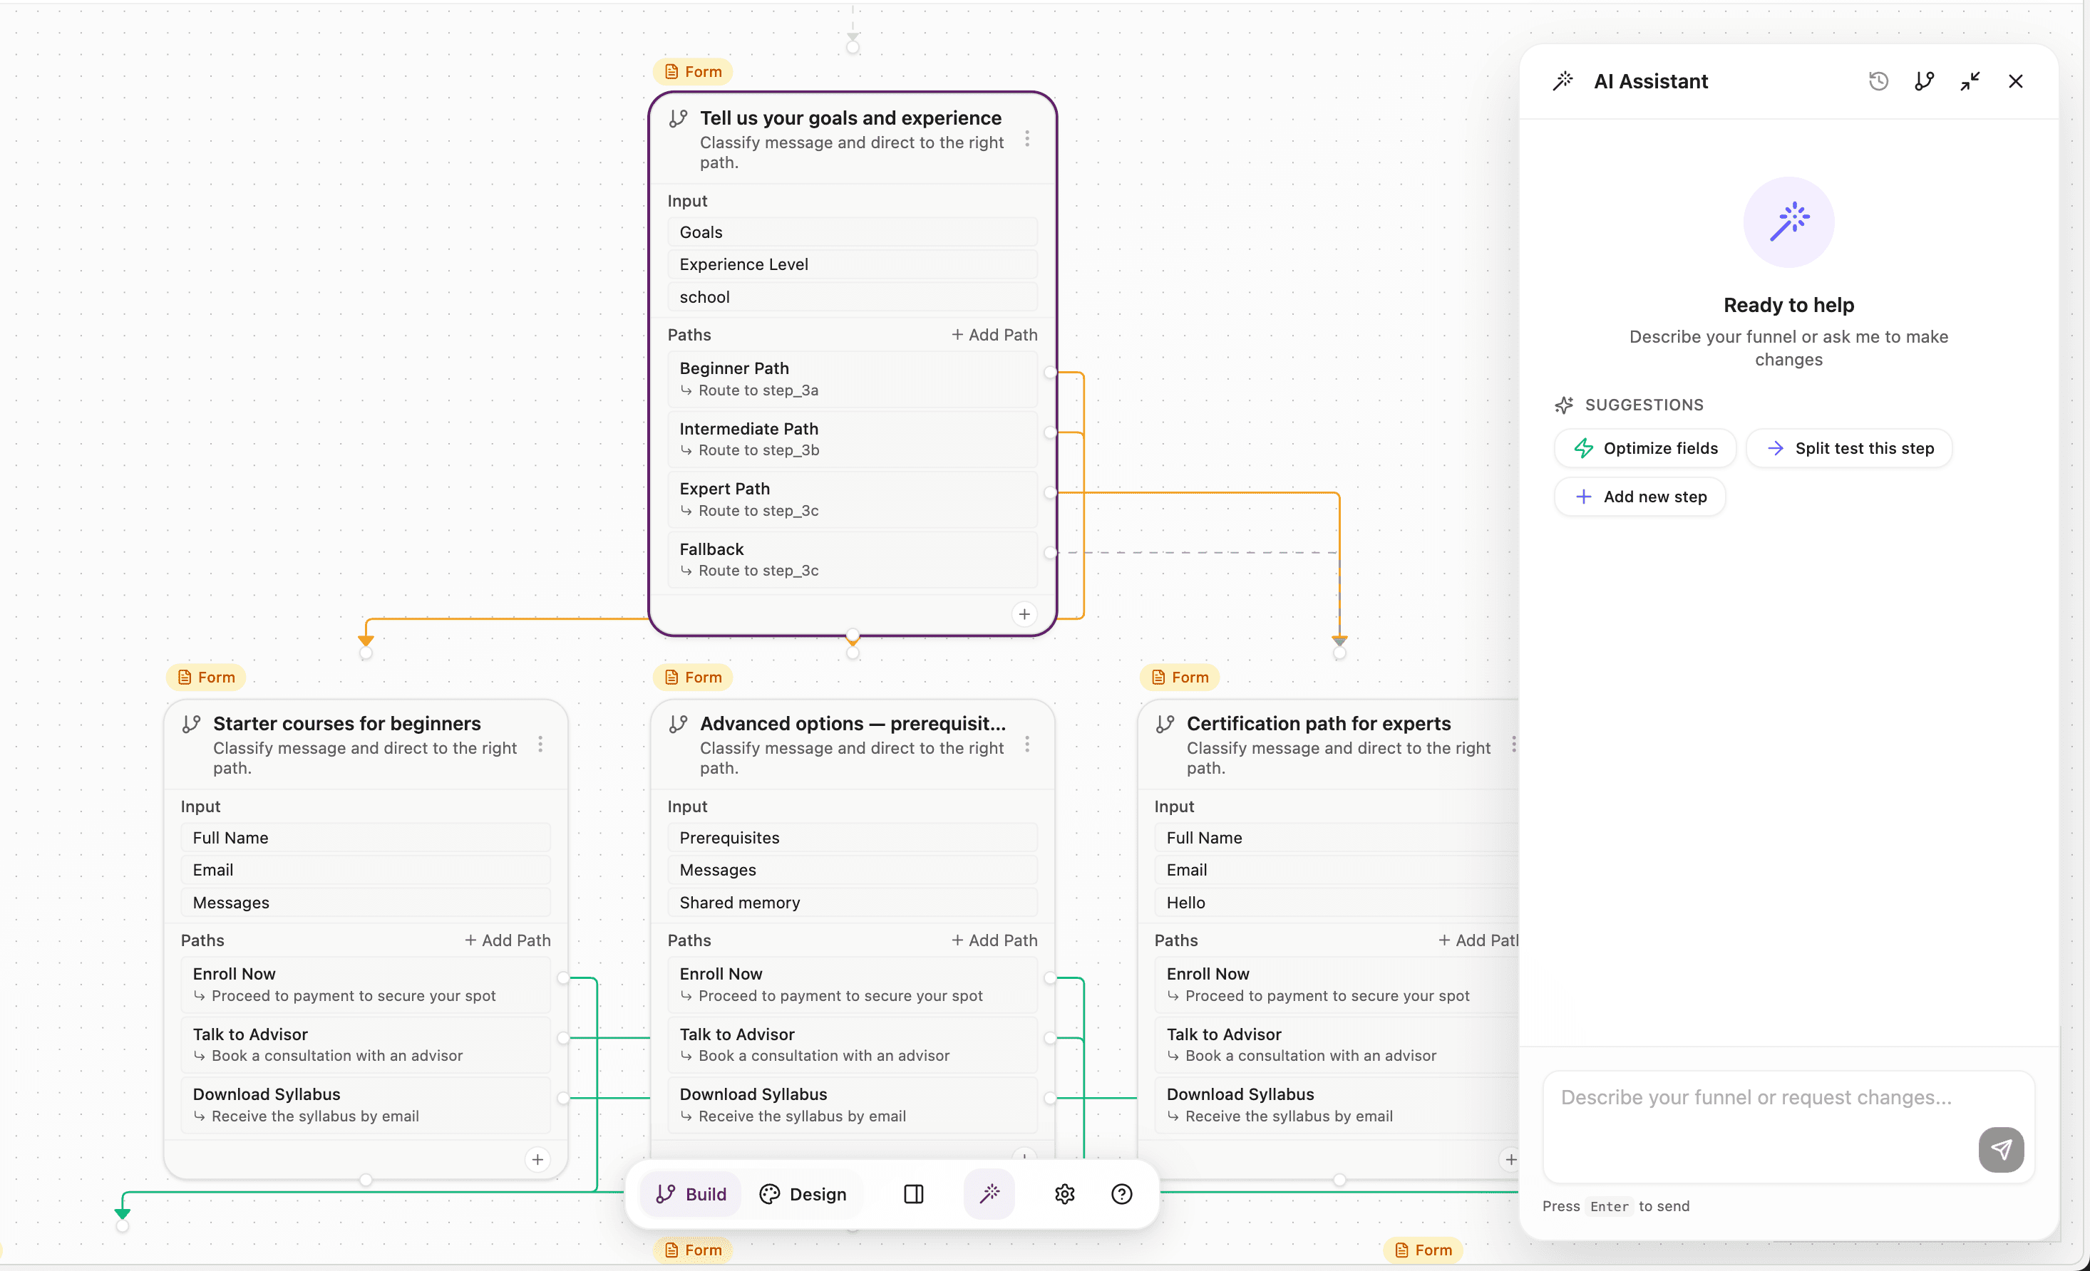
Task: Click 'Add Path' on the goals step
Action: click(994, 334)
